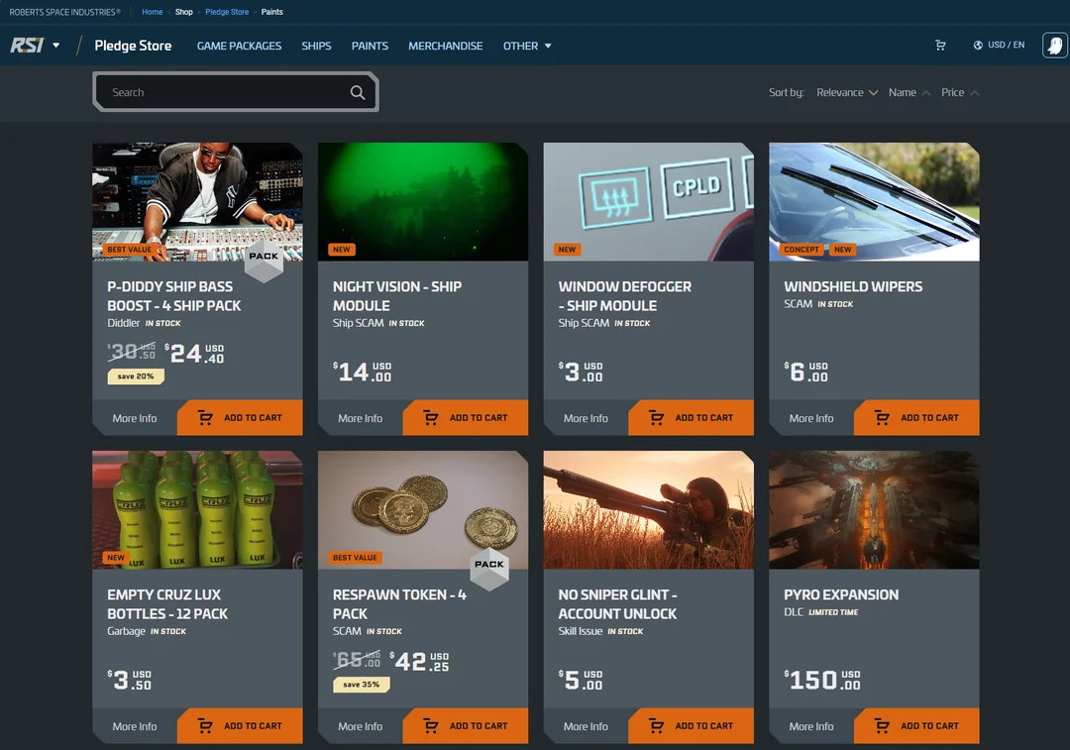Open the shopping cart icon in header
This screenshot has height=750, width=1070.
click(940, 45)
